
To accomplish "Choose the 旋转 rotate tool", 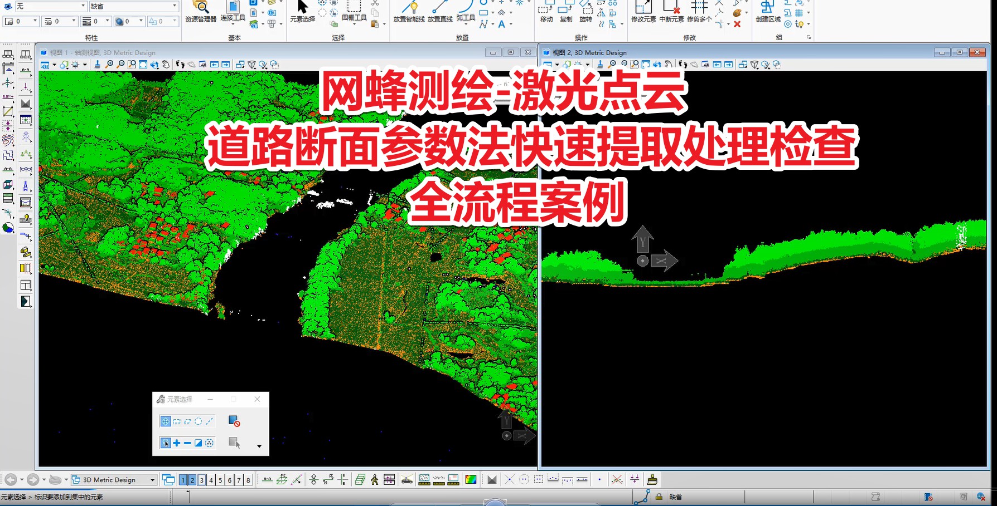I will (x=585, y=12).
